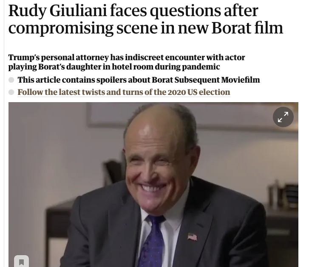Select the Rudy Giuliani headline text
The width and height of the screenshot is (309, 267).
click(x=146, y=19)
